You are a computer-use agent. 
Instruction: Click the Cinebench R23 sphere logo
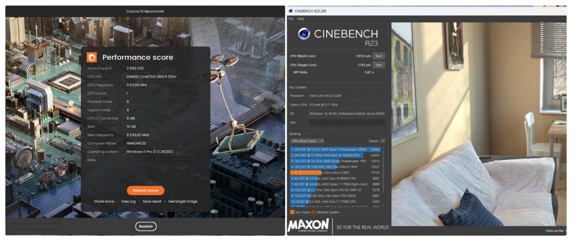click(304, 34)
